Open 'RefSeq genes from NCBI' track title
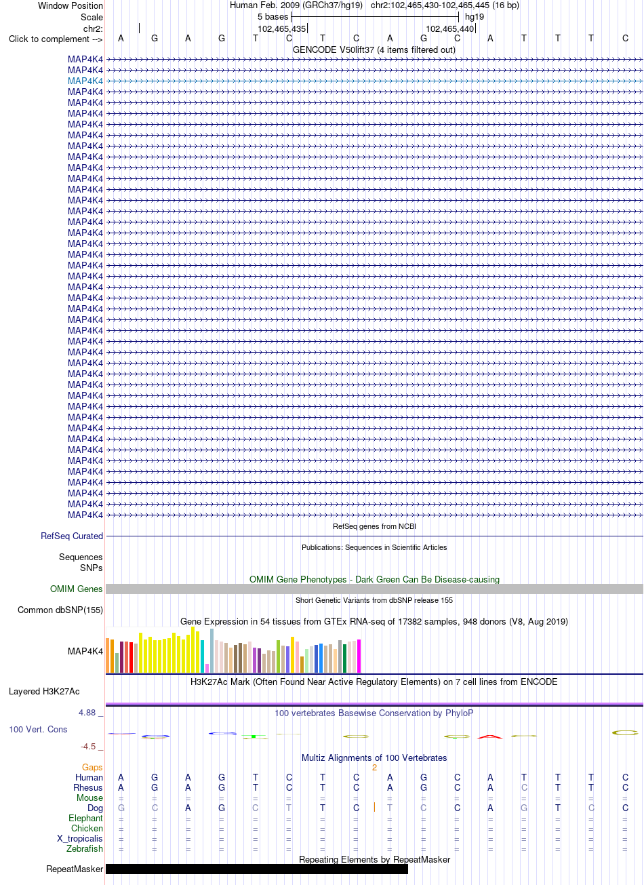 [374, 526]
